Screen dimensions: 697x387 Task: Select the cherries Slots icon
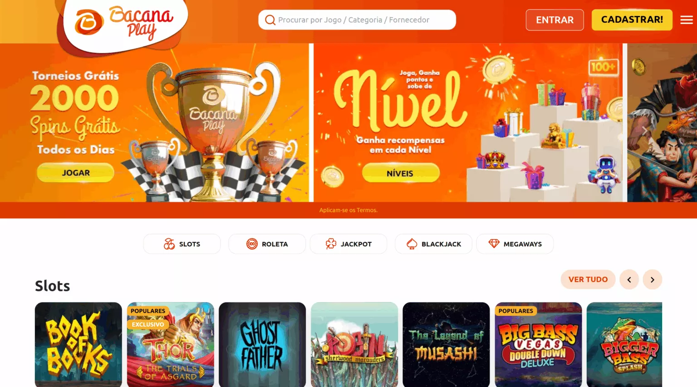[169, 244]
